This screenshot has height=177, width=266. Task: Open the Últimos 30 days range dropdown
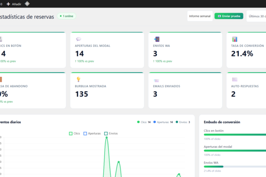point(257,16)
